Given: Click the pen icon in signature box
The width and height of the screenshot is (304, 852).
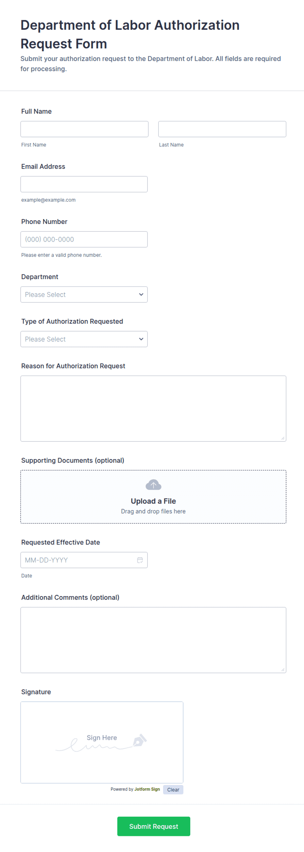Looking at the screenshot, I should [x=140, y=740].
